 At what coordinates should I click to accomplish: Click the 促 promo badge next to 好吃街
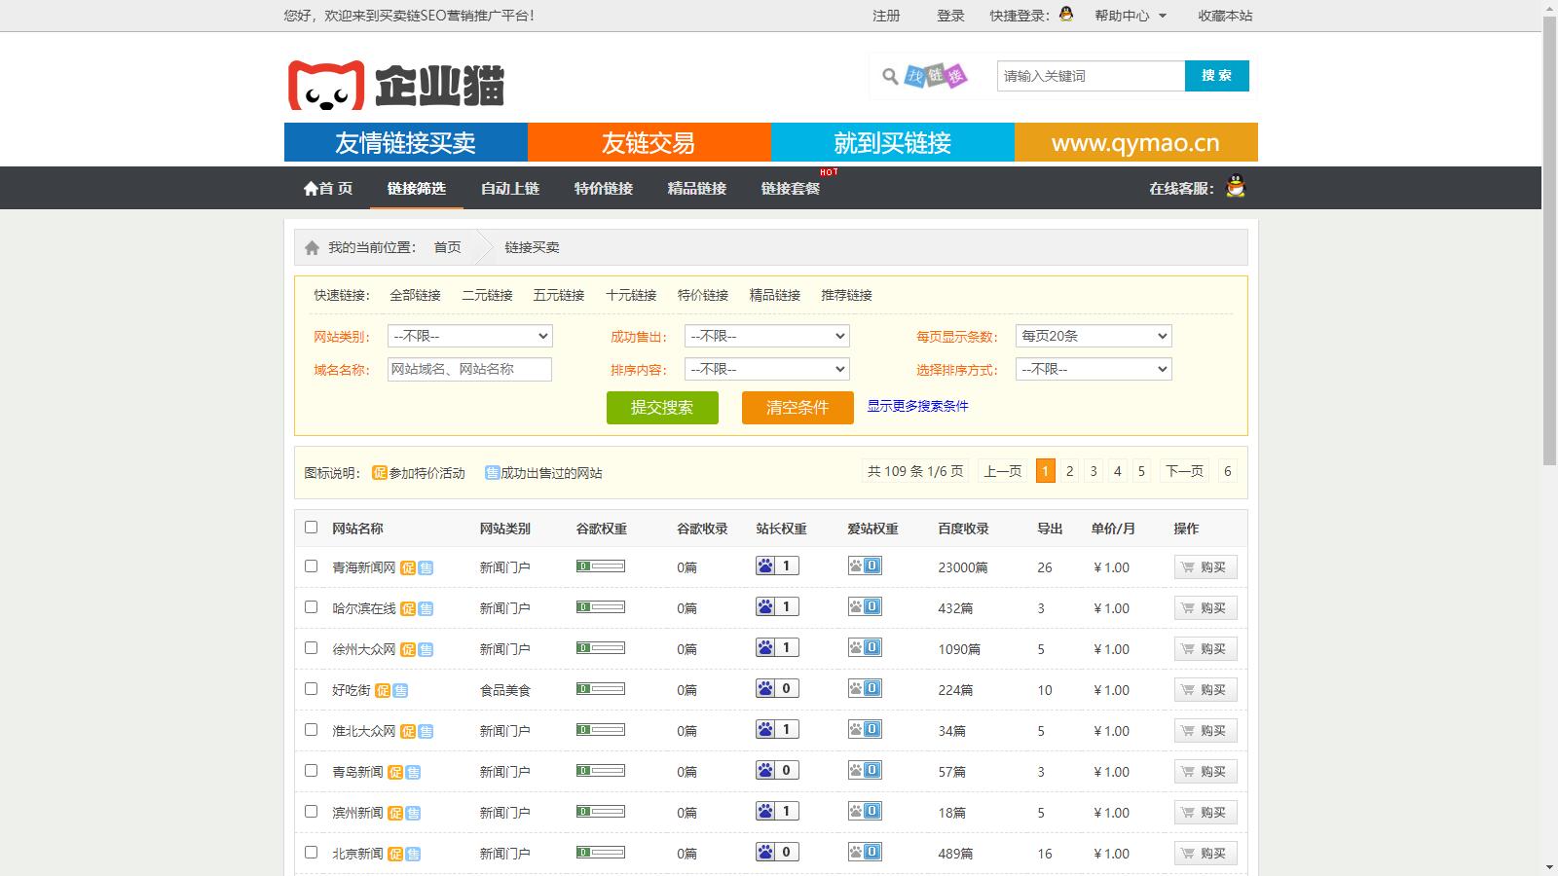(383, 690)
